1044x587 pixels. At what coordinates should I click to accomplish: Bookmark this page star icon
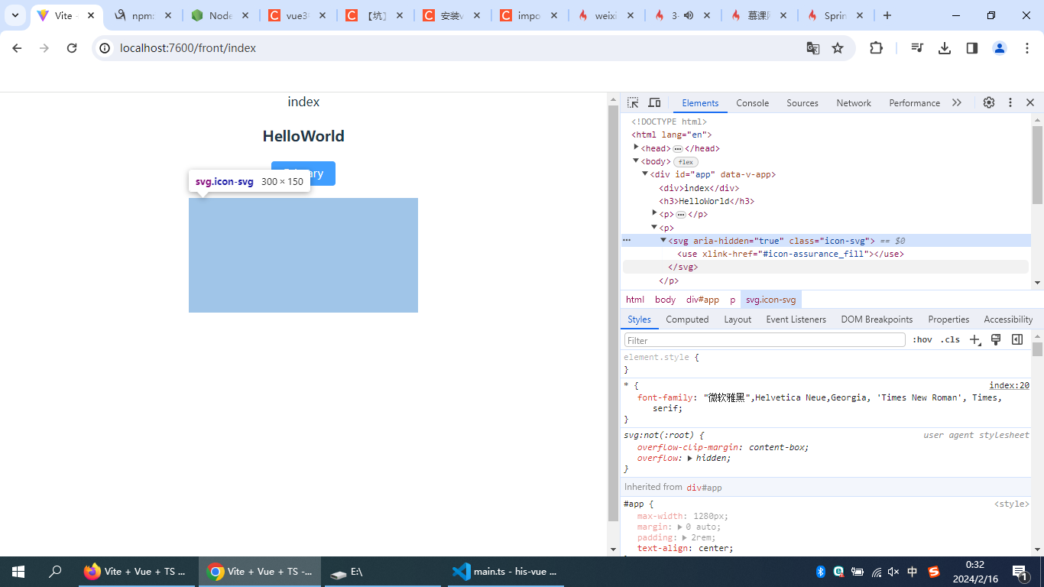[838, 48]
